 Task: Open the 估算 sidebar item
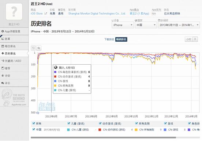(x=14, y=39)
